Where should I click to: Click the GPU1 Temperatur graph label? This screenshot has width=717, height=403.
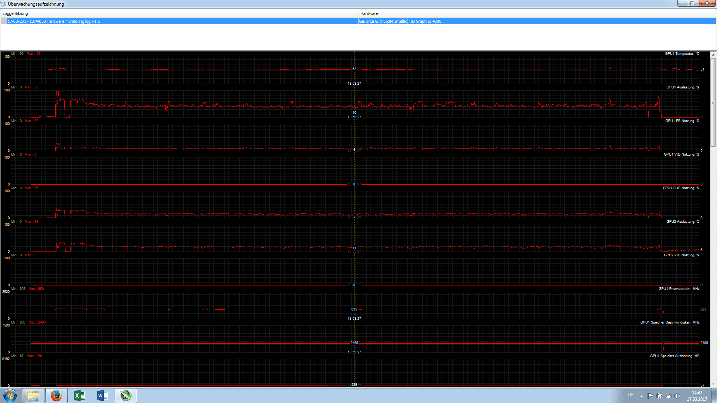[682, 54]
